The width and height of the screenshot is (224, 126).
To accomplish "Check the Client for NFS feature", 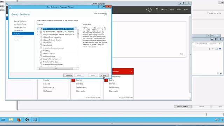I will 41,45.
